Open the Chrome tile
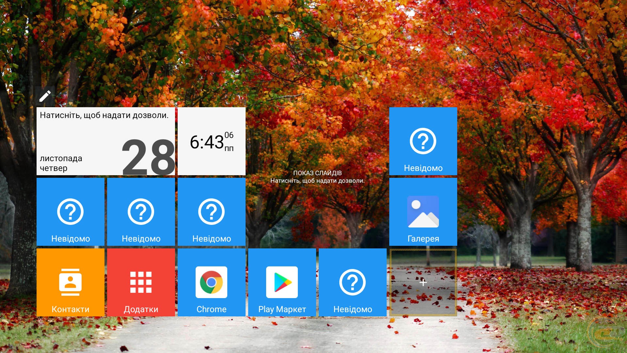 (211, 282)
